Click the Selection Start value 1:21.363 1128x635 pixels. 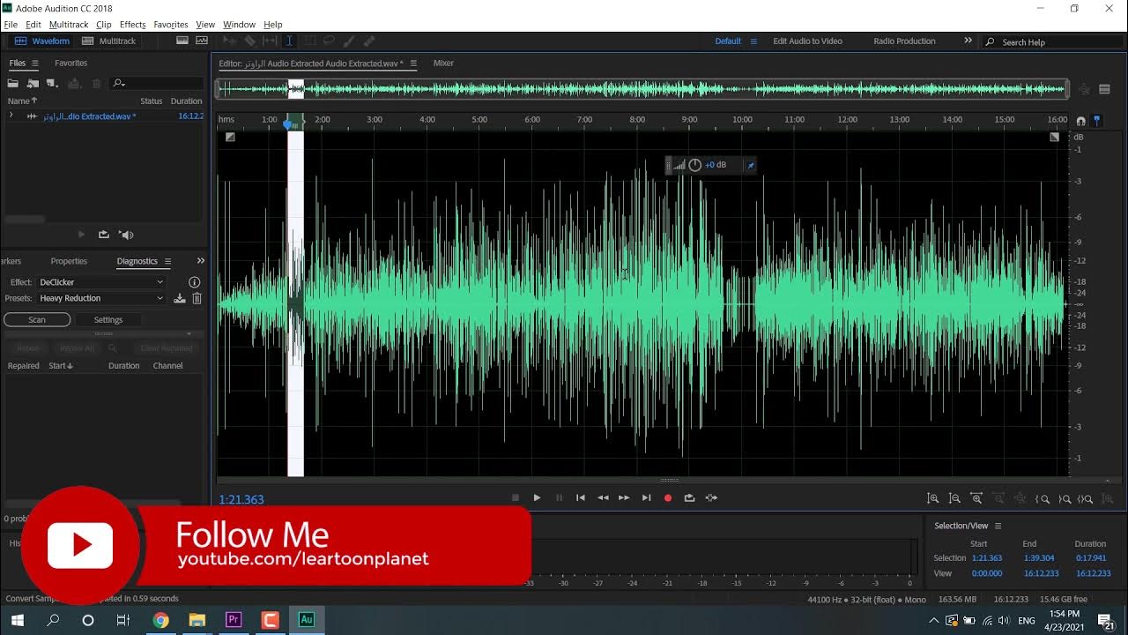[987, 558]
